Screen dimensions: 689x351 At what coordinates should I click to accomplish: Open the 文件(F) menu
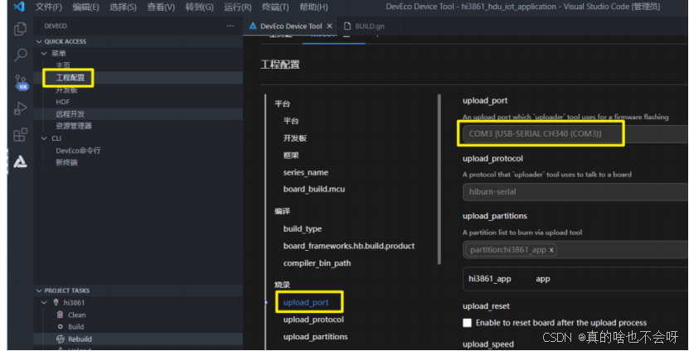point(49,7)
